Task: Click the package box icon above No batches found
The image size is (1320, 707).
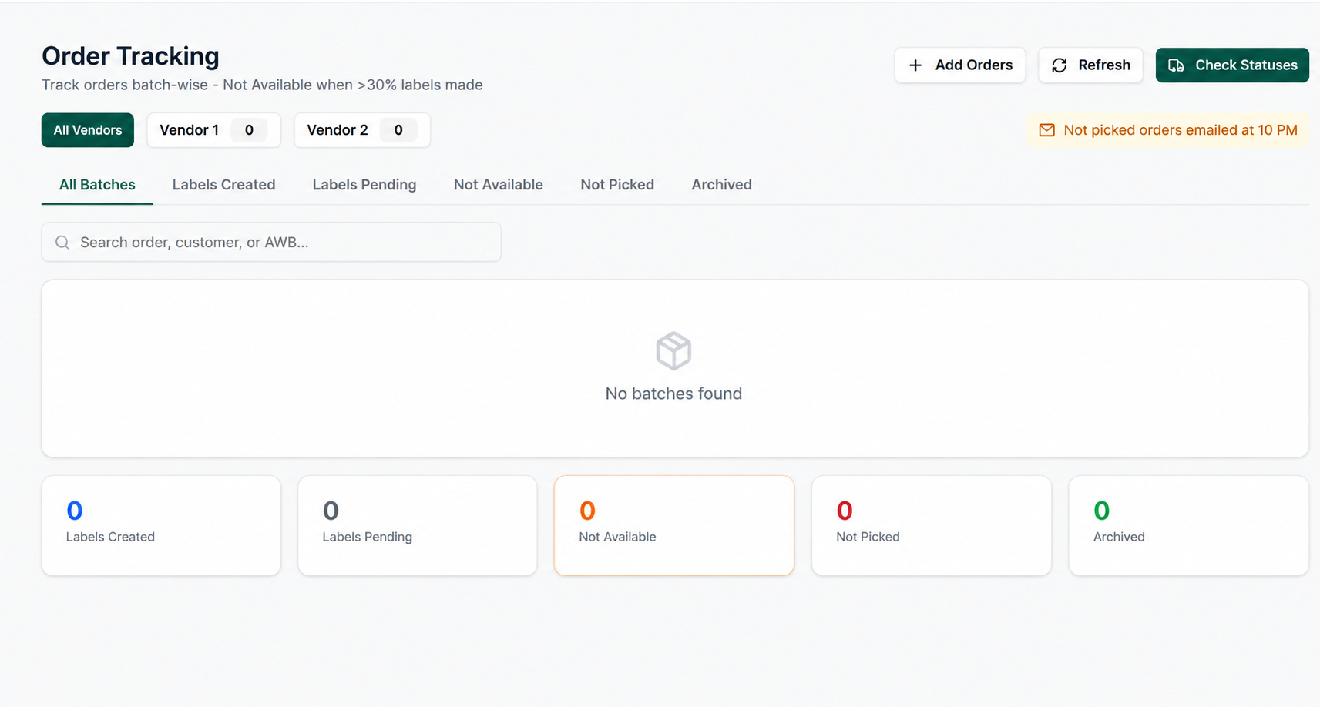Action: [673, 351]
